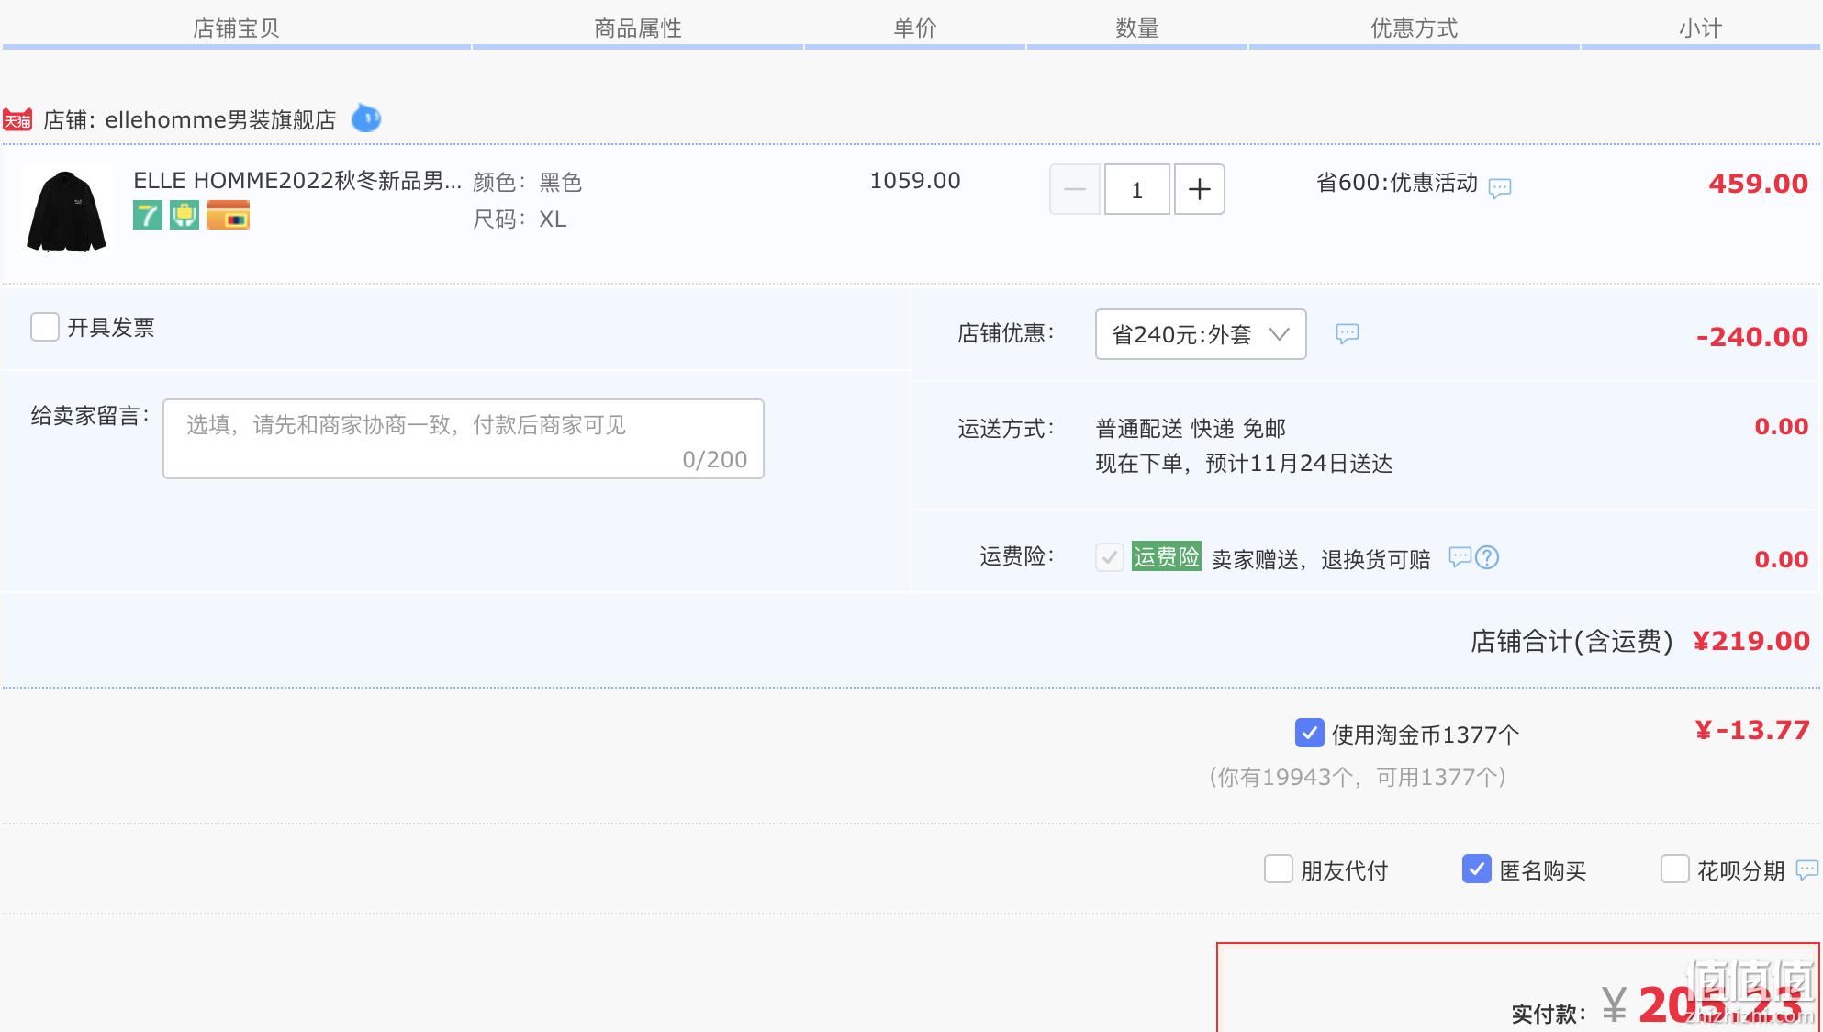Click the orange credit card badge
The image size is (1823, 1032).
coord(229,216)
